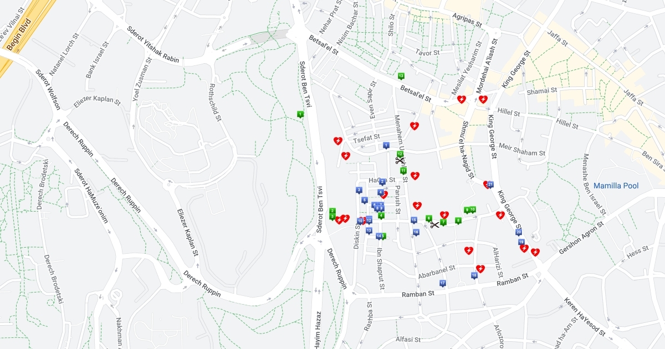Open blue marker 18
Image resolution: width=665 pixels, height=349 pixels.
(474, 275)
